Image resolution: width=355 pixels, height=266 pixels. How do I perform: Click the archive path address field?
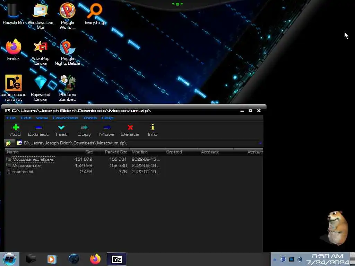pyautogui.click(x=138, y=143)
